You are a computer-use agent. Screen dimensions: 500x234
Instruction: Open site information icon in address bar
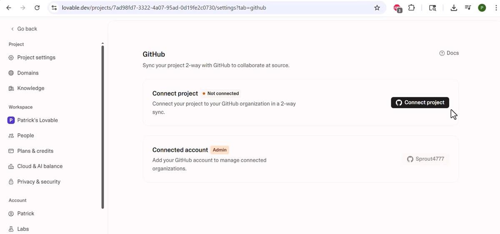pos(54,7)
